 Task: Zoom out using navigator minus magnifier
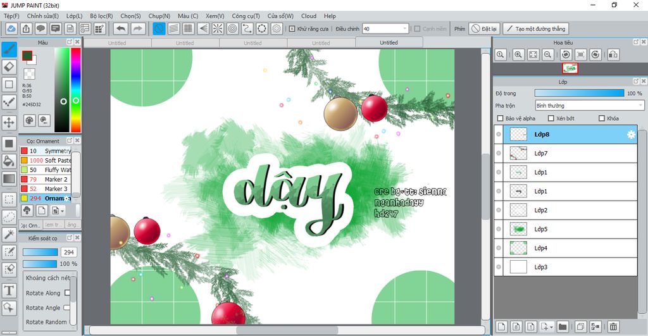(548, 54)
